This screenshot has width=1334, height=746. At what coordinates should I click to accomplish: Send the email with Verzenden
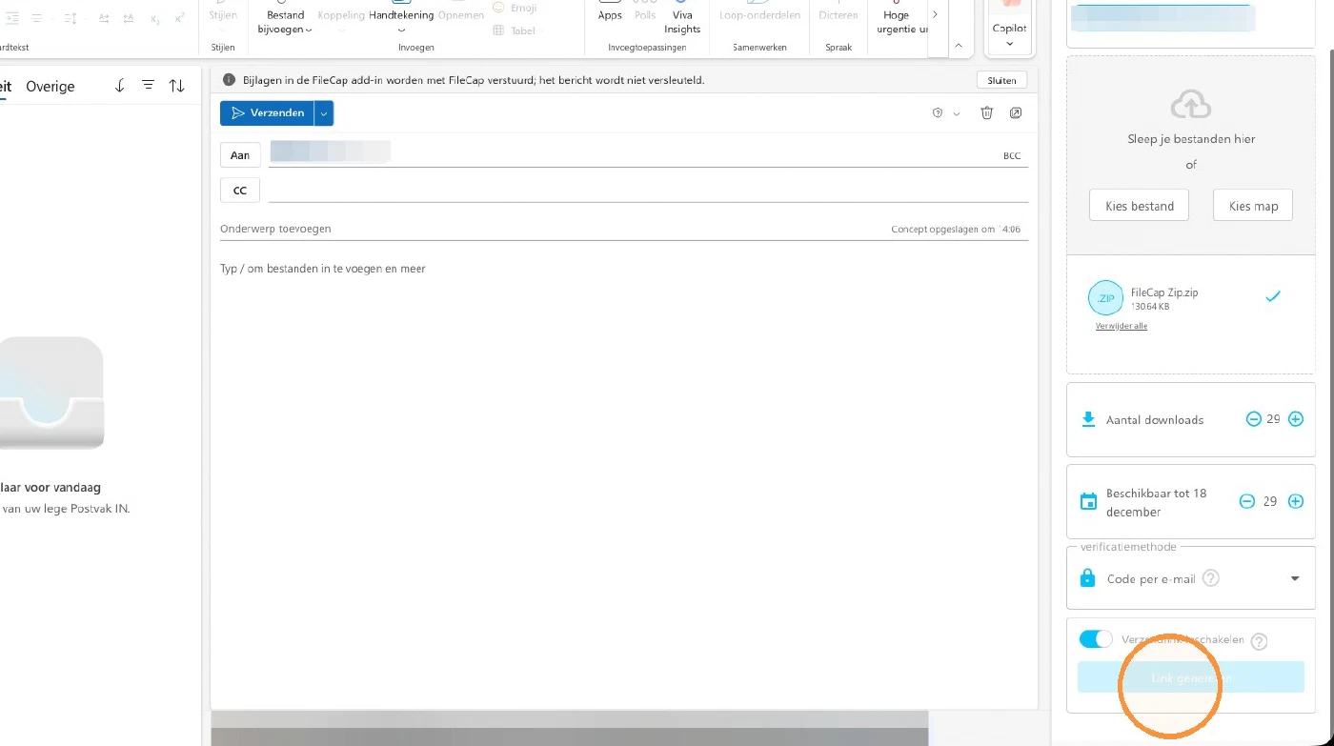click(x=267, y=113)
